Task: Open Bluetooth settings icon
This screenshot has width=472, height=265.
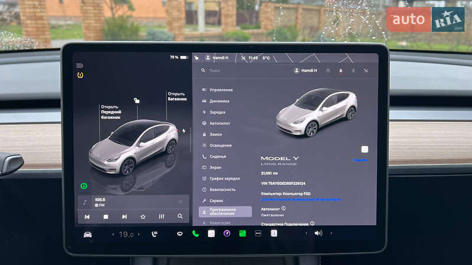Action: click(x=353, y=71)
